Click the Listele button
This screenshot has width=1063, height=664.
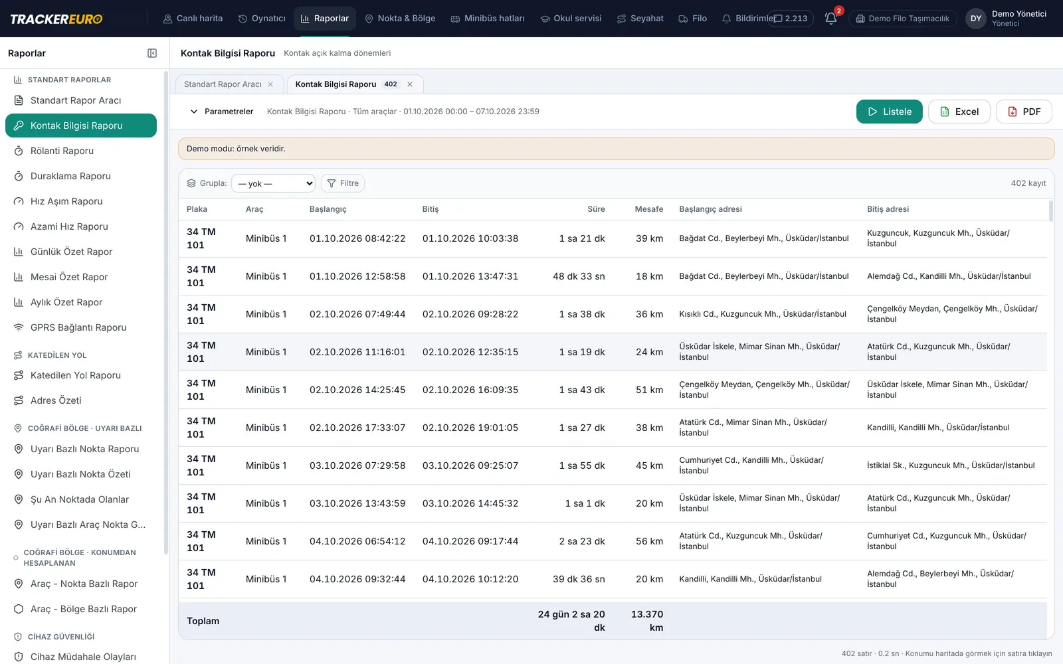pyautogui.click(x=889, y=112)
